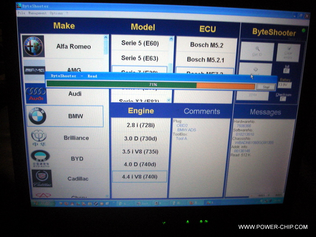Image resolution: width=316 pixels, height=237 pixels.
Task: Click the BMW icon in taskbar quick launch
Action: click(x=96, y=204)
